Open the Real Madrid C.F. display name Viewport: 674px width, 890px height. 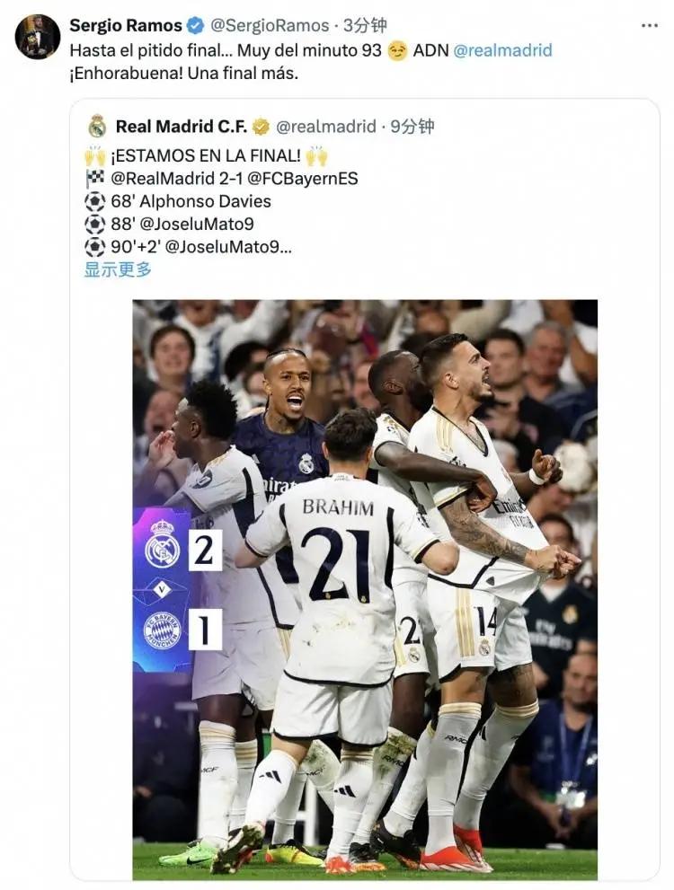tap(182, 127)
